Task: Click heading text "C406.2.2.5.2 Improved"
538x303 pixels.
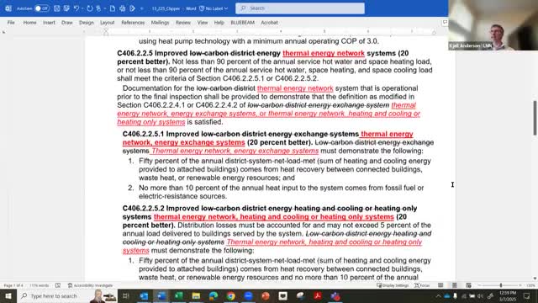Action: coord(161,208)
